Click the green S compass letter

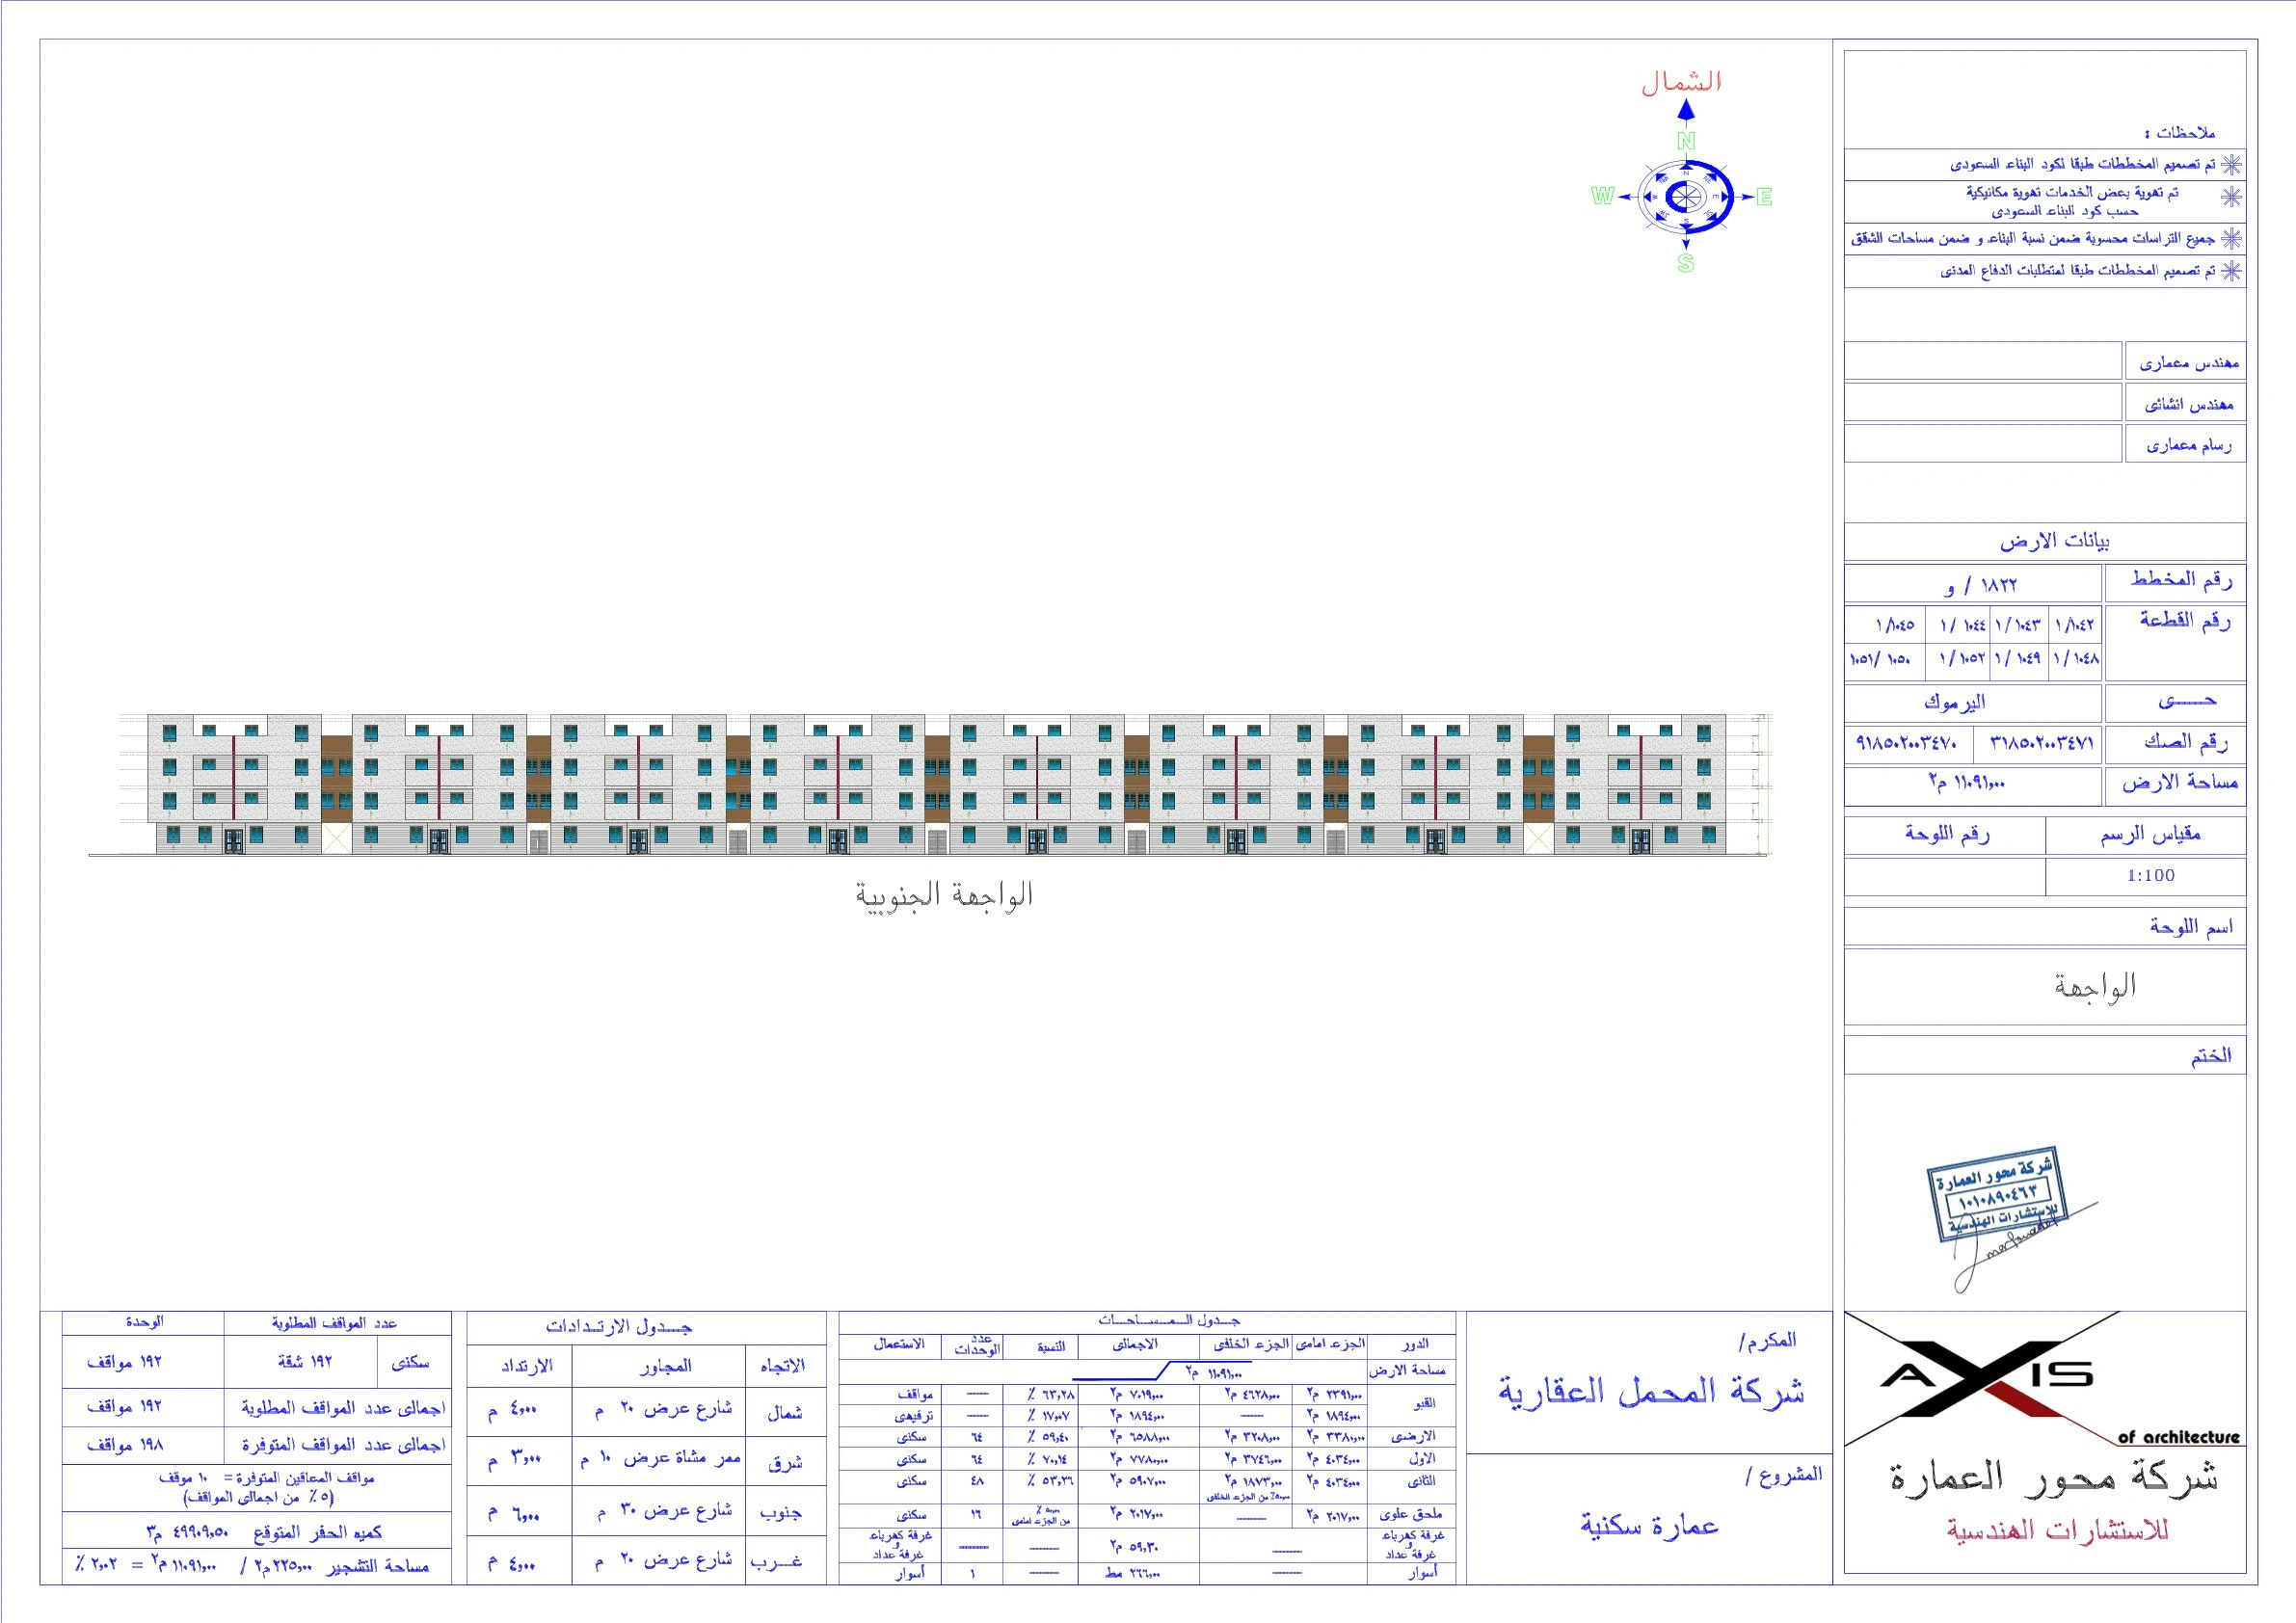[x=1686, y=263]
